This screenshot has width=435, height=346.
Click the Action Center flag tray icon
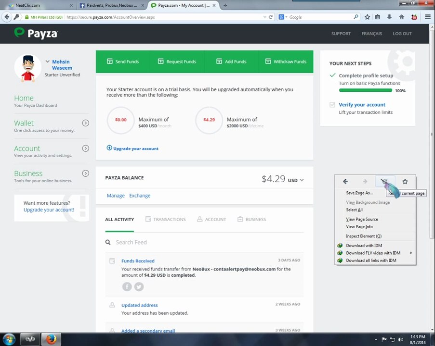point(384,339)
